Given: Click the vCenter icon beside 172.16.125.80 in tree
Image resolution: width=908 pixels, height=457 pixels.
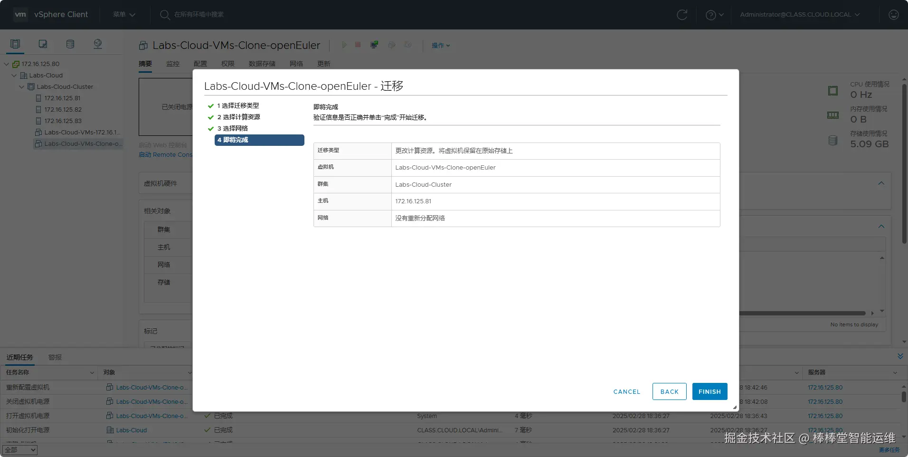Looking at the screenshot, I should [x=16, y=64].
